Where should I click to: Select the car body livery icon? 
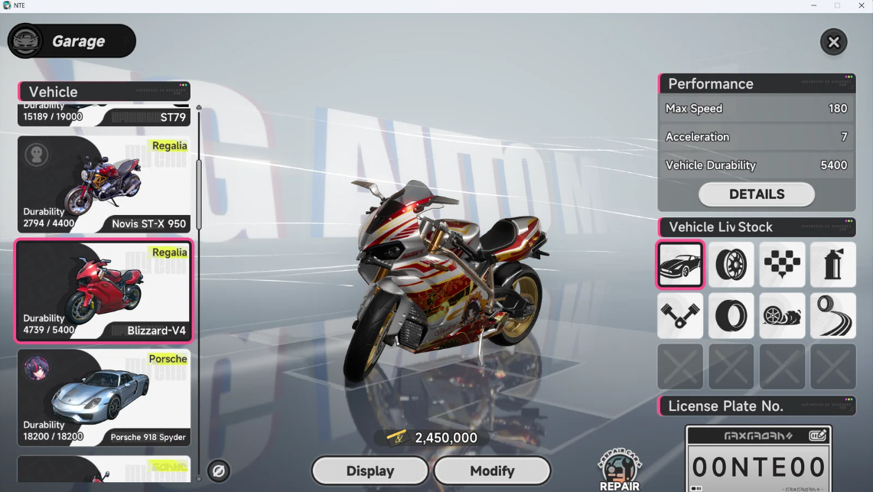[679, 265]
